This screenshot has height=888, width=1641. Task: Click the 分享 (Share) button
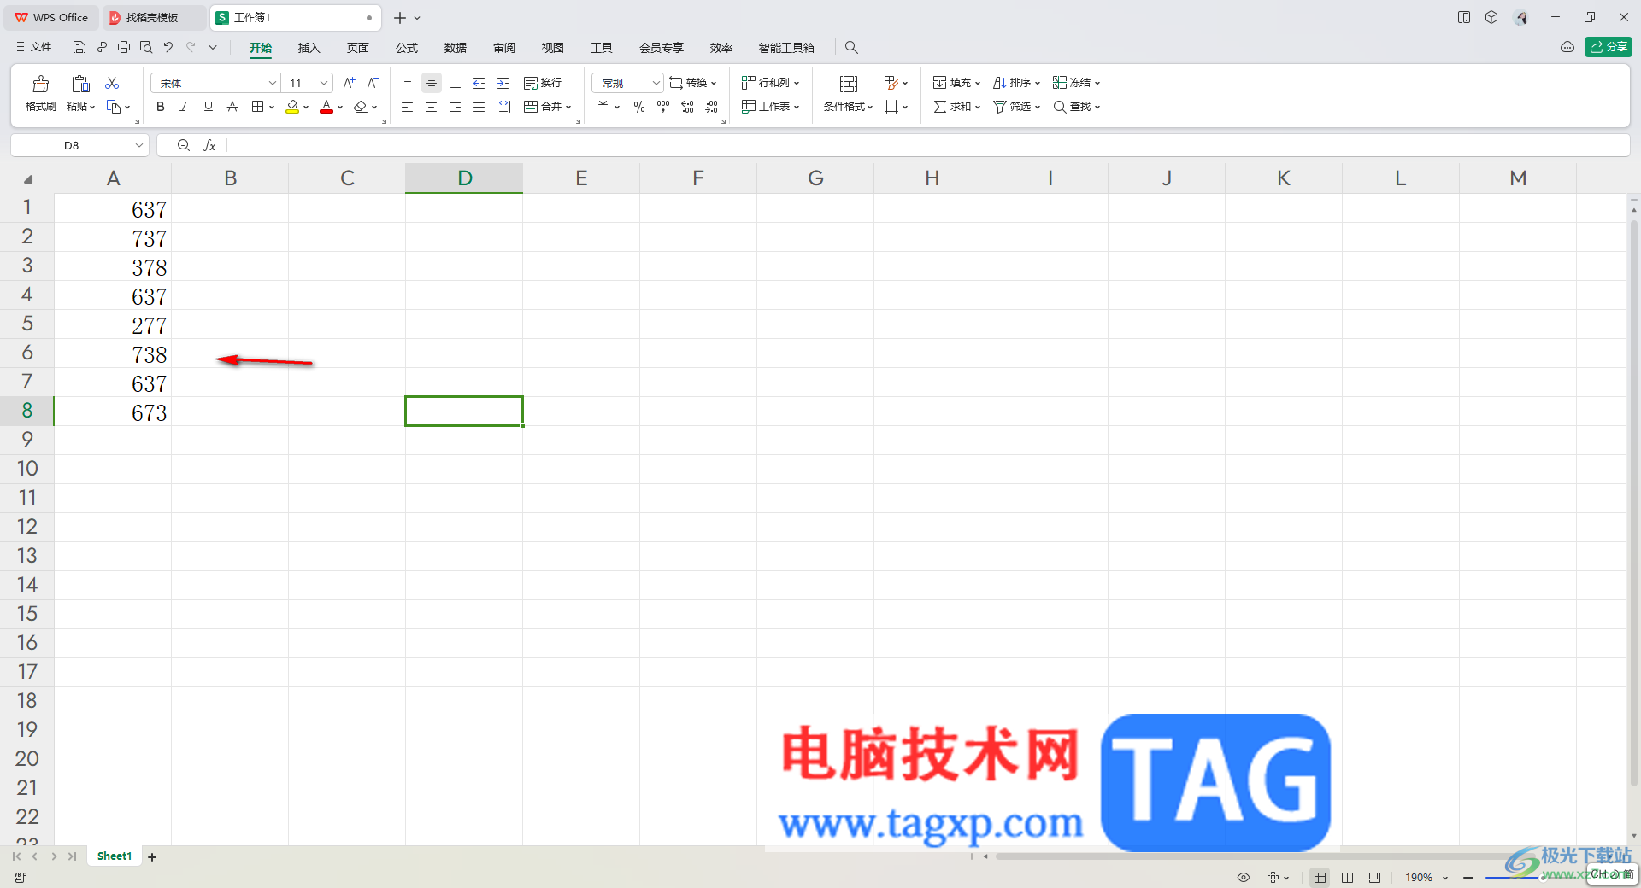1608,47
